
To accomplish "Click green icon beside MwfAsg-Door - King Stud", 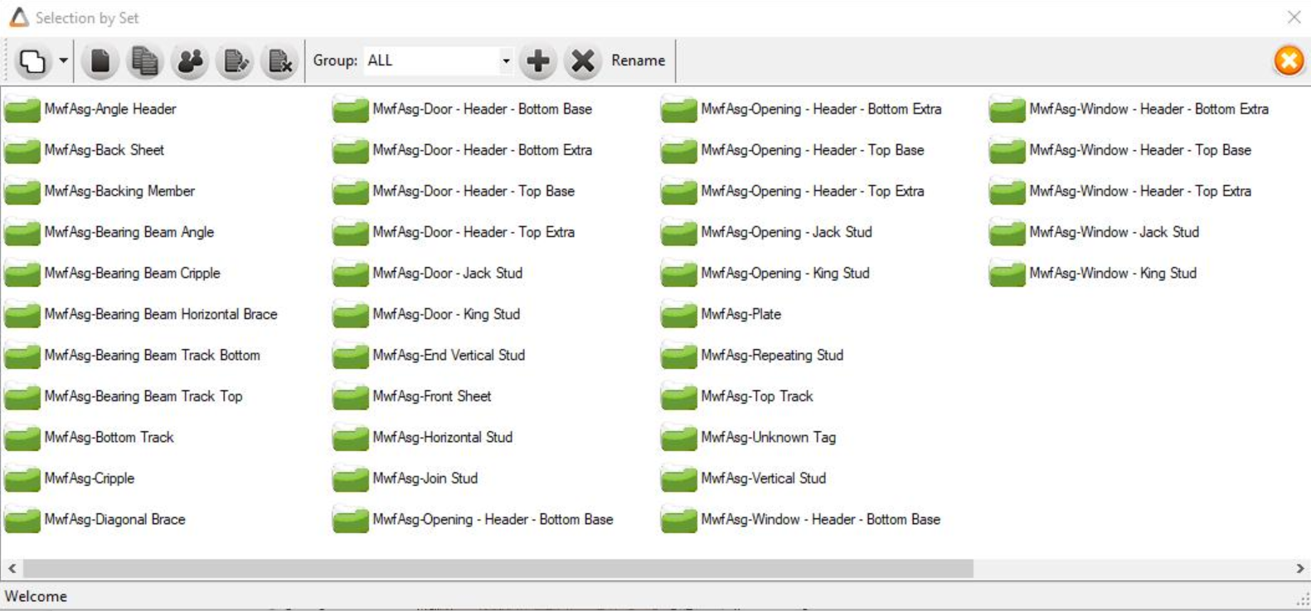I will coord(351,314).
